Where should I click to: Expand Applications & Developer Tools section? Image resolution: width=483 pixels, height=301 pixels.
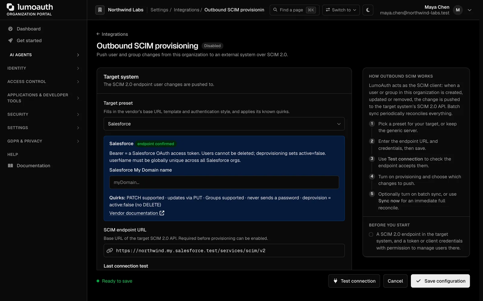pyautogui.click(x=43, y=98)
